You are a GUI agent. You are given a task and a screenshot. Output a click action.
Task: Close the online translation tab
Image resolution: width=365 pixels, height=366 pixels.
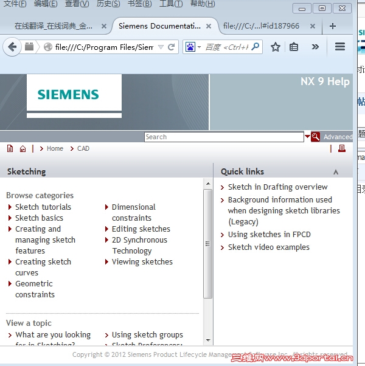(104, 26)
